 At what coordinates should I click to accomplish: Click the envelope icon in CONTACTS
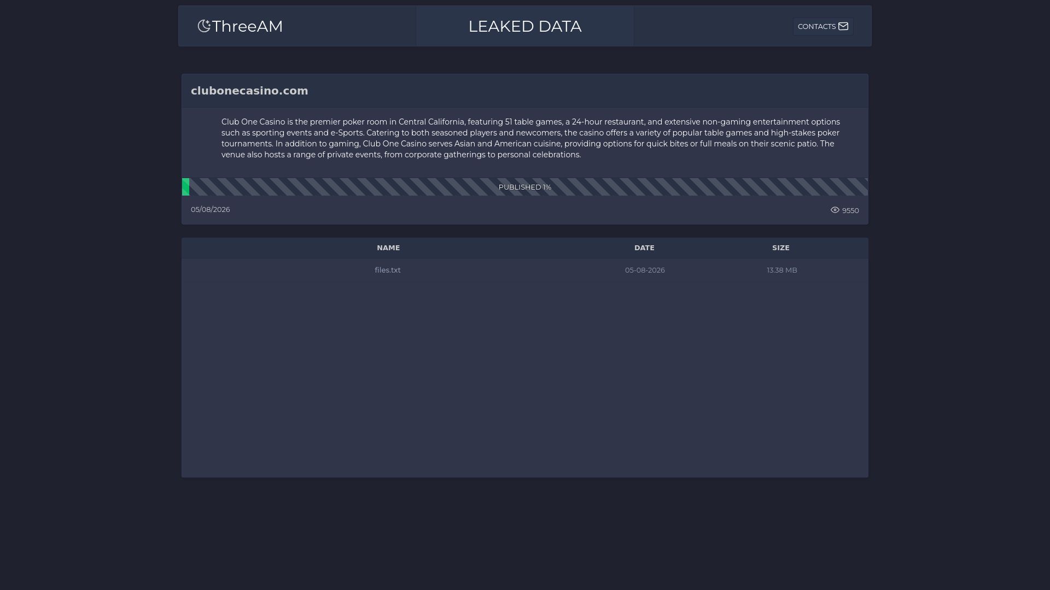click(x=843, y=26)
